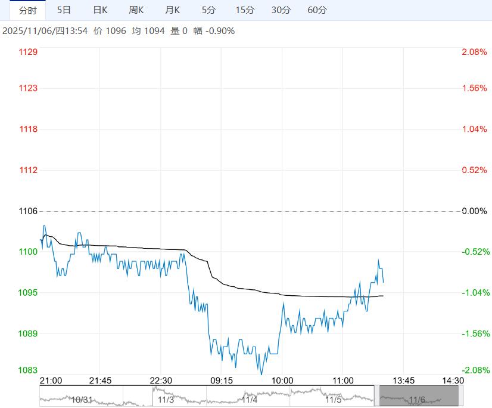The height and width of the screenshot is (408, 492).
Task: Click the dashed 0.00% baseline at chart center
Action: pos(251,211)
